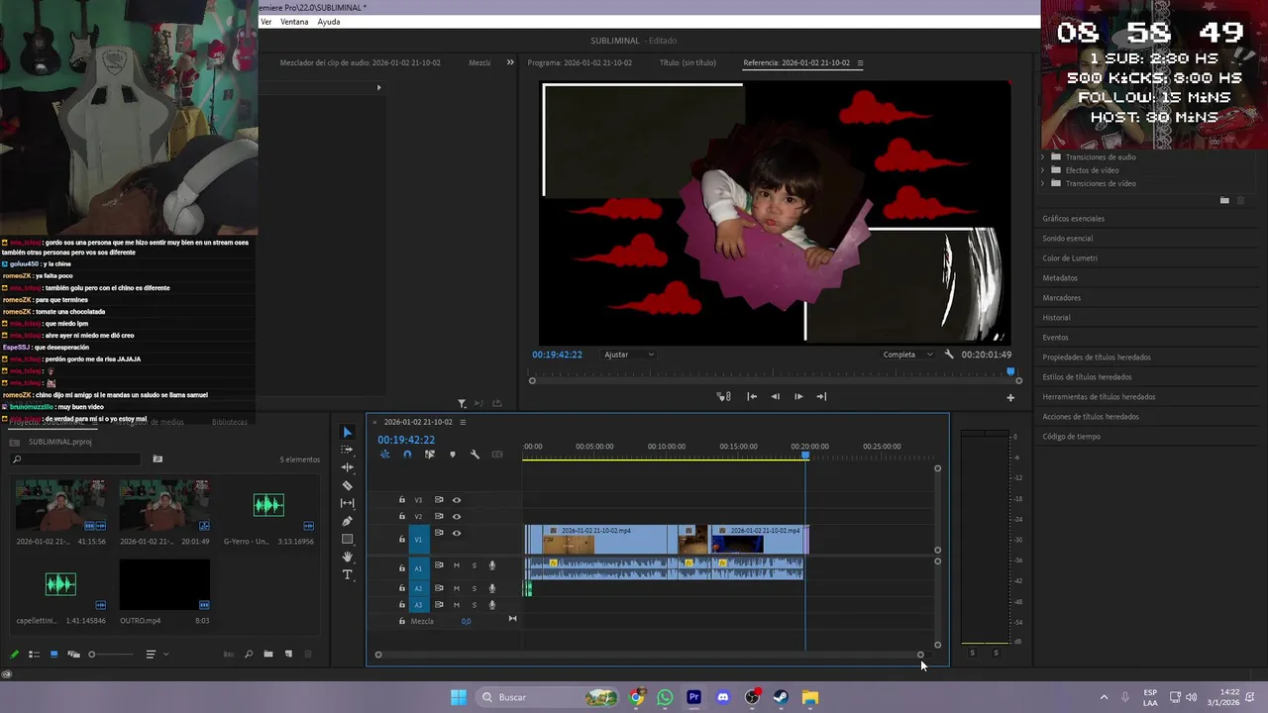
Task: Click the Find magnifier icon in project panel
Action: 249,654
